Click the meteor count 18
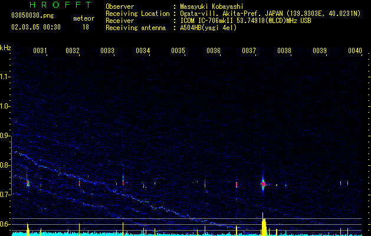 pyautogui.click(x=86, y=27)
